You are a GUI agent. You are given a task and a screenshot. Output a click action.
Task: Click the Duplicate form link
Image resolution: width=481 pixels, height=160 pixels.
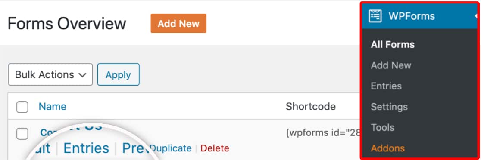pyautogui.click(x=171, y=148)
